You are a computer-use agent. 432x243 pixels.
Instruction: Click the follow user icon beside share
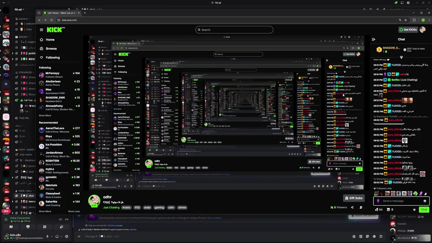coord(361,208)
